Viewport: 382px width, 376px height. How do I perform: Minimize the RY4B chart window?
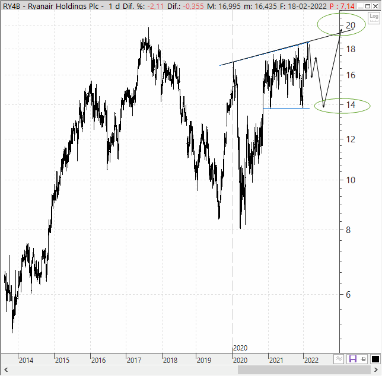361,6
